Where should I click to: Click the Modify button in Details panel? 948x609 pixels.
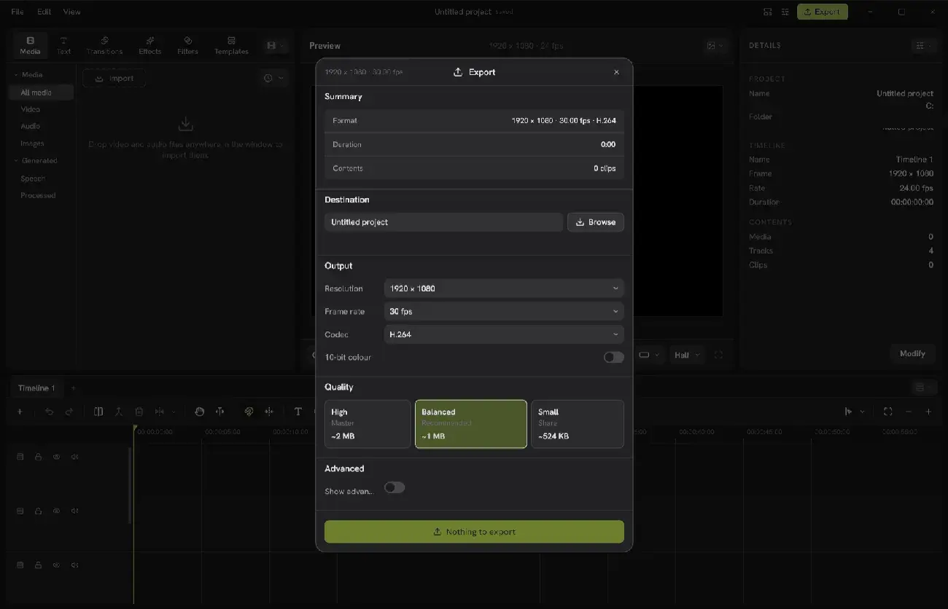912,353
